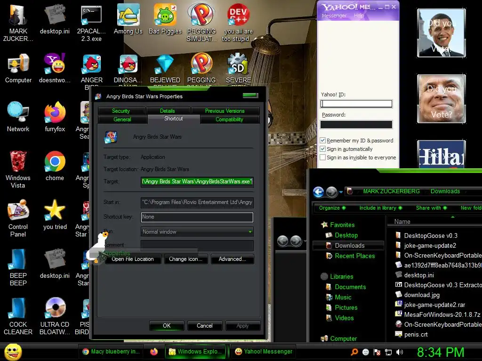Click the Yahoo! ID input field

pyautogui.click(x=356, y=104)
